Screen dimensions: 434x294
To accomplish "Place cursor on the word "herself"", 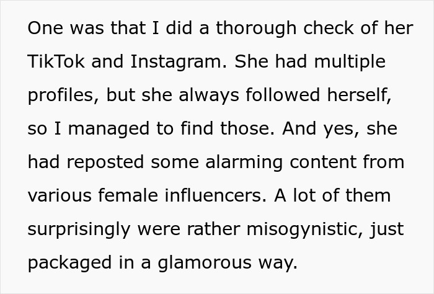I will [353, 96].
